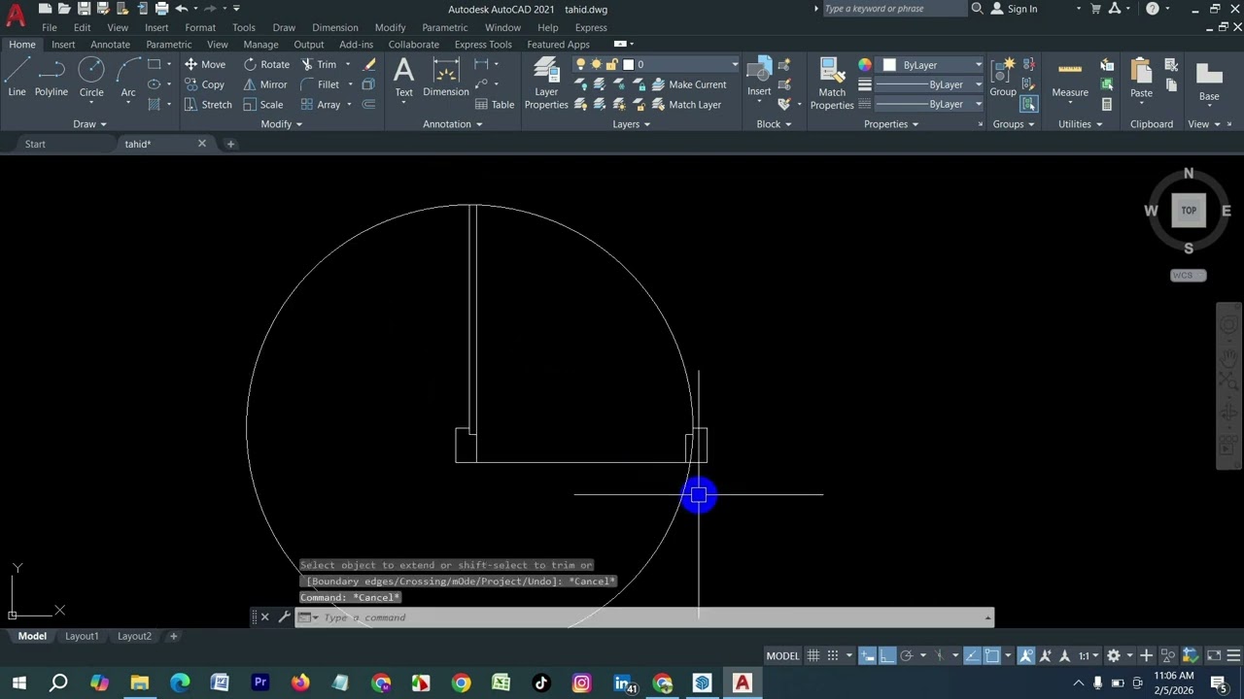Open the Parametric ribbon tab
1244x699 pixels.
169,45
